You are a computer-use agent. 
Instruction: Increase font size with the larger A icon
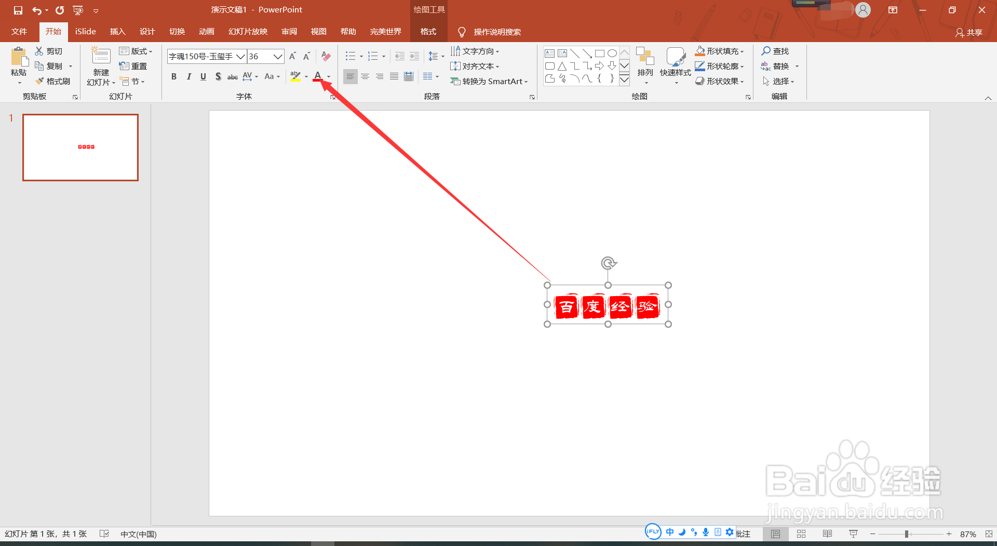(292, 56)
